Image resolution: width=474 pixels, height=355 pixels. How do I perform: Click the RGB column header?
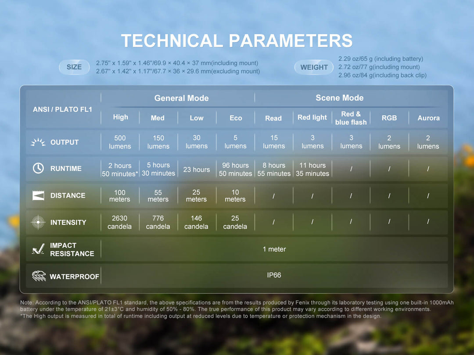click(389, 118)
